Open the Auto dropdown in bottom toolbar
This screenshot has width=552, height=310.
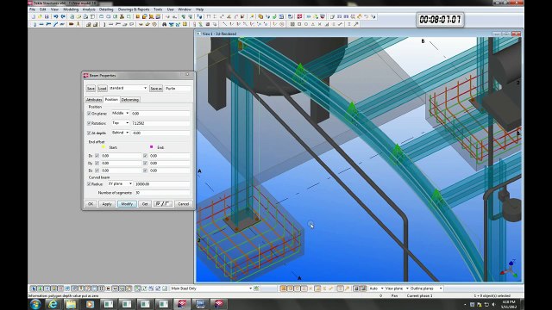pyautogui.click(x=382, y=288)
